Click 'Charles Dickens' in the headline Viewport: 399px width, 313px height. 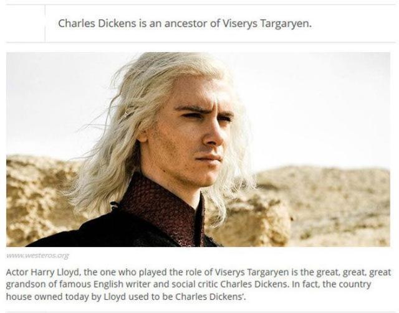coord(97,24)
